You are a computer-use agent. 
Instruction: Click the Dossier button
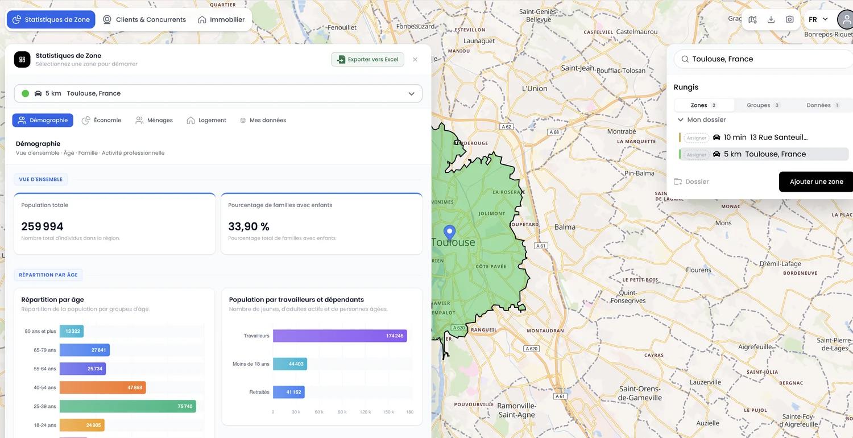click(x=691, y=181)
